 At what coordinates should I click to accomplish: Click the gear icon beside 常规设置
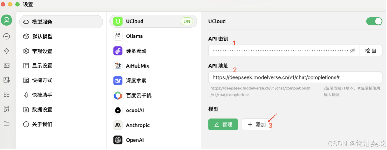26,51
